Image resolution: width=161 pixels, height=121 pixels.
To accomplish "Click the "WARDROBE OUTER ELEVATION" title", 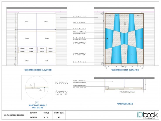I will (x=125, y=70).
